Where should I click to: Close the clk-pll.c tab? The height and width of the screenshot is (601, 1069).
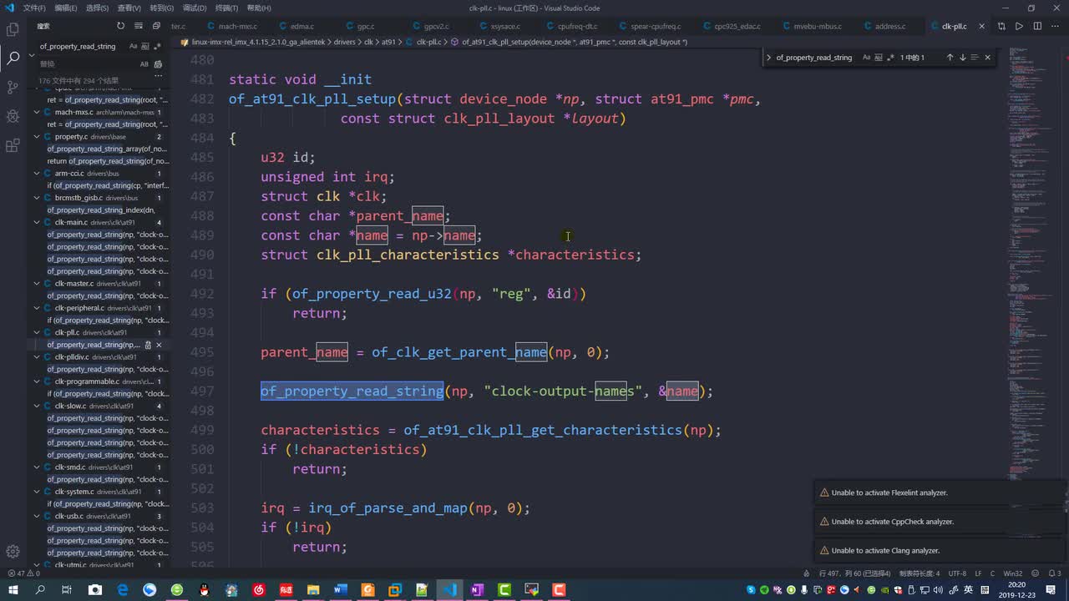tap(981, 26)
